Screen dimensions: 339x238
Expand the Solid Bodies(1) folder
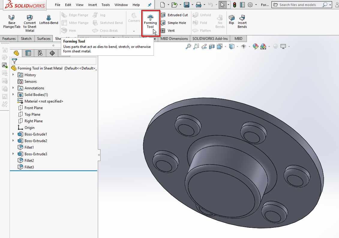[x=13, y=95]
